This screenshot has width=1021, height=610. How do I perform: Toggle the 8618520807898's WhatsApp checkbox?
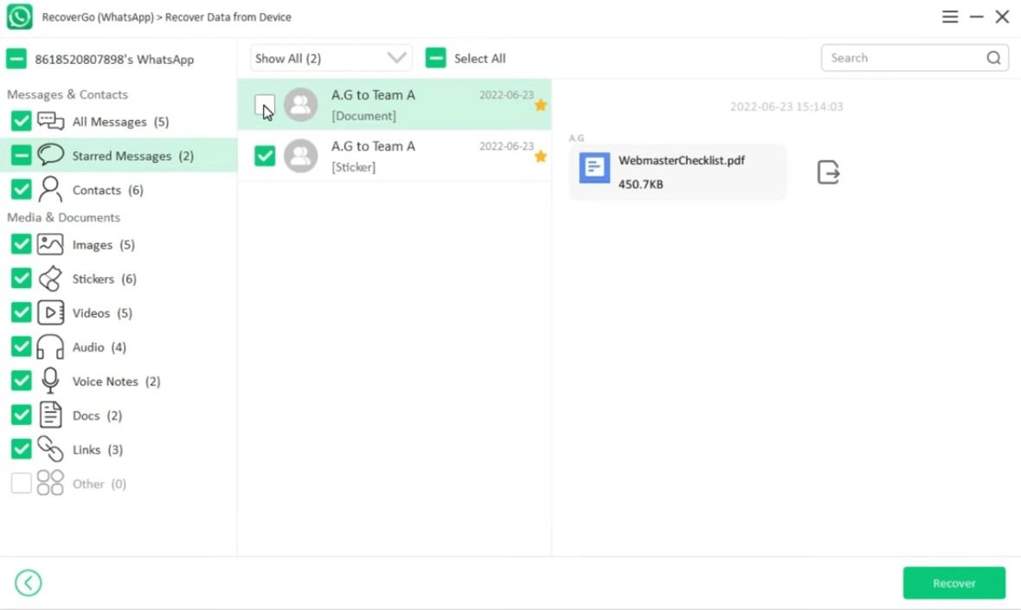(16, 59)
